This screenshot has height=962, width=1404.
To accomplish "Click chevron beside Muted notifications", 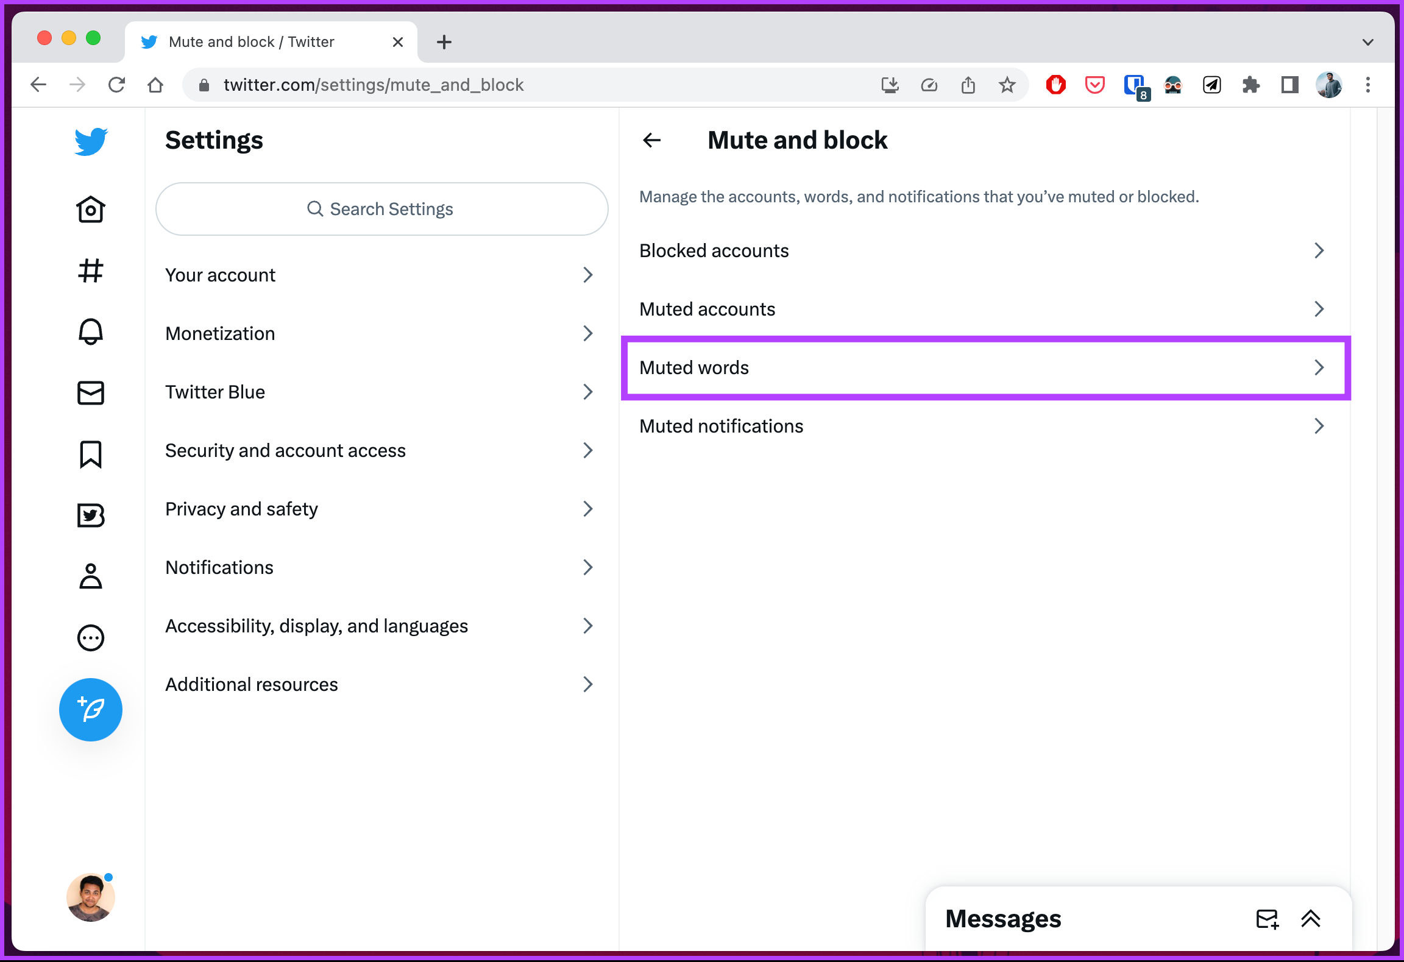I will click(1319, 426).
